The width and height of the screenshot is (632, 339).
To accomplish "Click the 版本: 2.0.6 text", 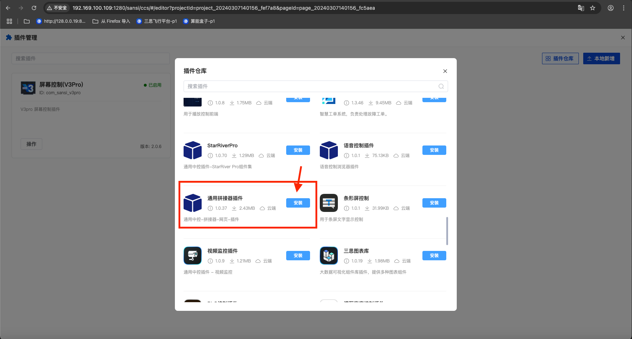I will 151,147.
